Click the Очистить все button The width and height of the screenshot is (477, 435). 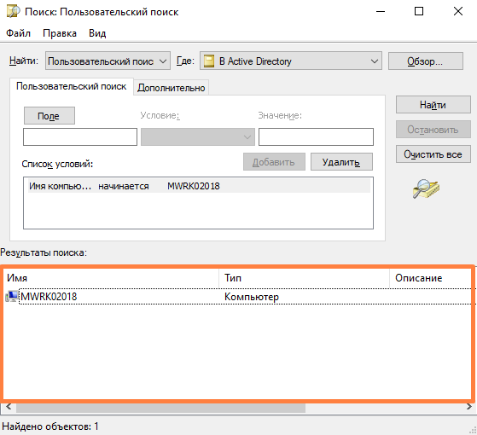433,154
